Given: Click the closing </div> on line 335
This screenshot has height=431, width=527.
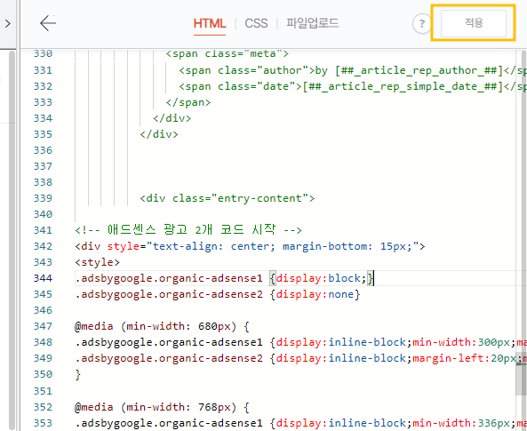Looking at the screenshot, I should point(159,134).
